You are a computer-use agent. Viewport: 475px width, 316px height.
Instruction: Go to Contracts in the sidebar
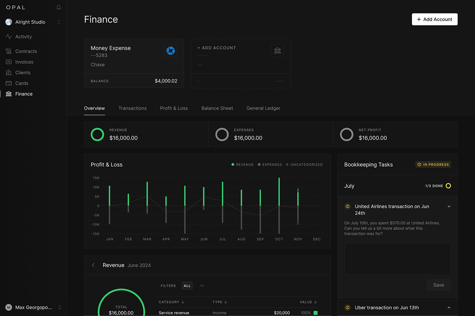pos(26,51)
